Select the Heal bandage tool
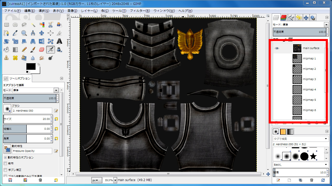Image resolution: width=332 pixels, height=186 pixels. [15, 58]
